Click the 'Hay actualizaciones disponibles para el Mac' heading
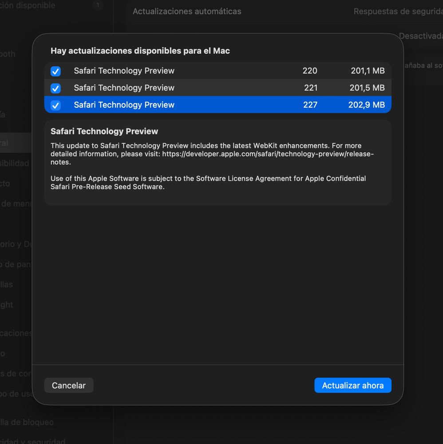The width and height of the screenshot is (443, 444). [140, 51]
